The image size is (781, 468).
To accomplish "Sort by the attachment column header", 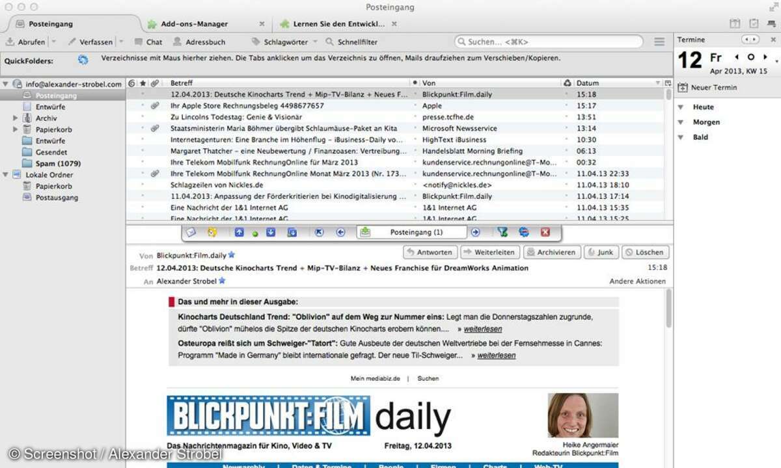I will [154, 83].
